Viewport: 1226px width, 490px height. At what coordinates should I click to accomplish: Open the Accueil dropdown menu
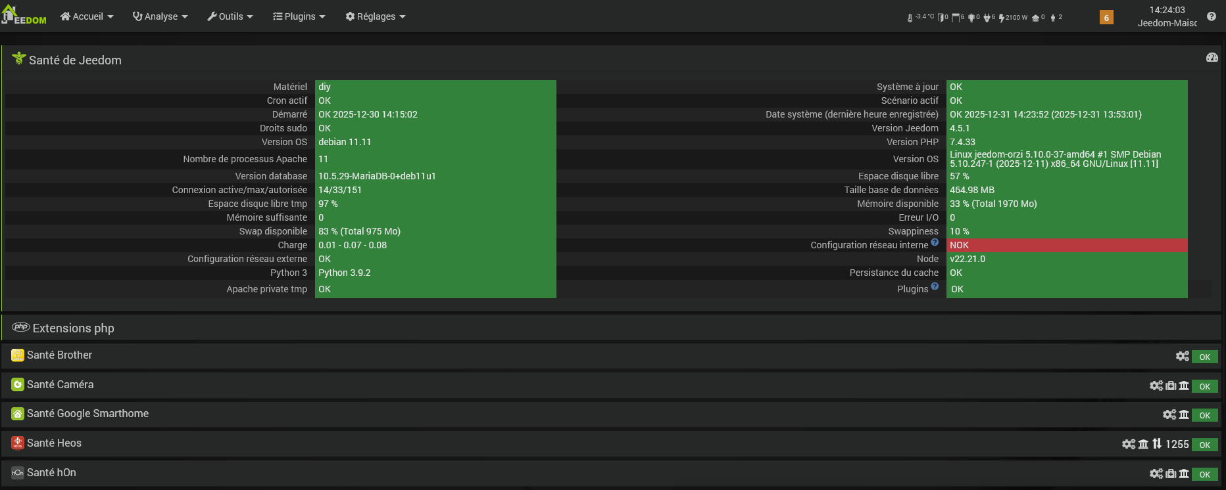(x=87, y=16)
